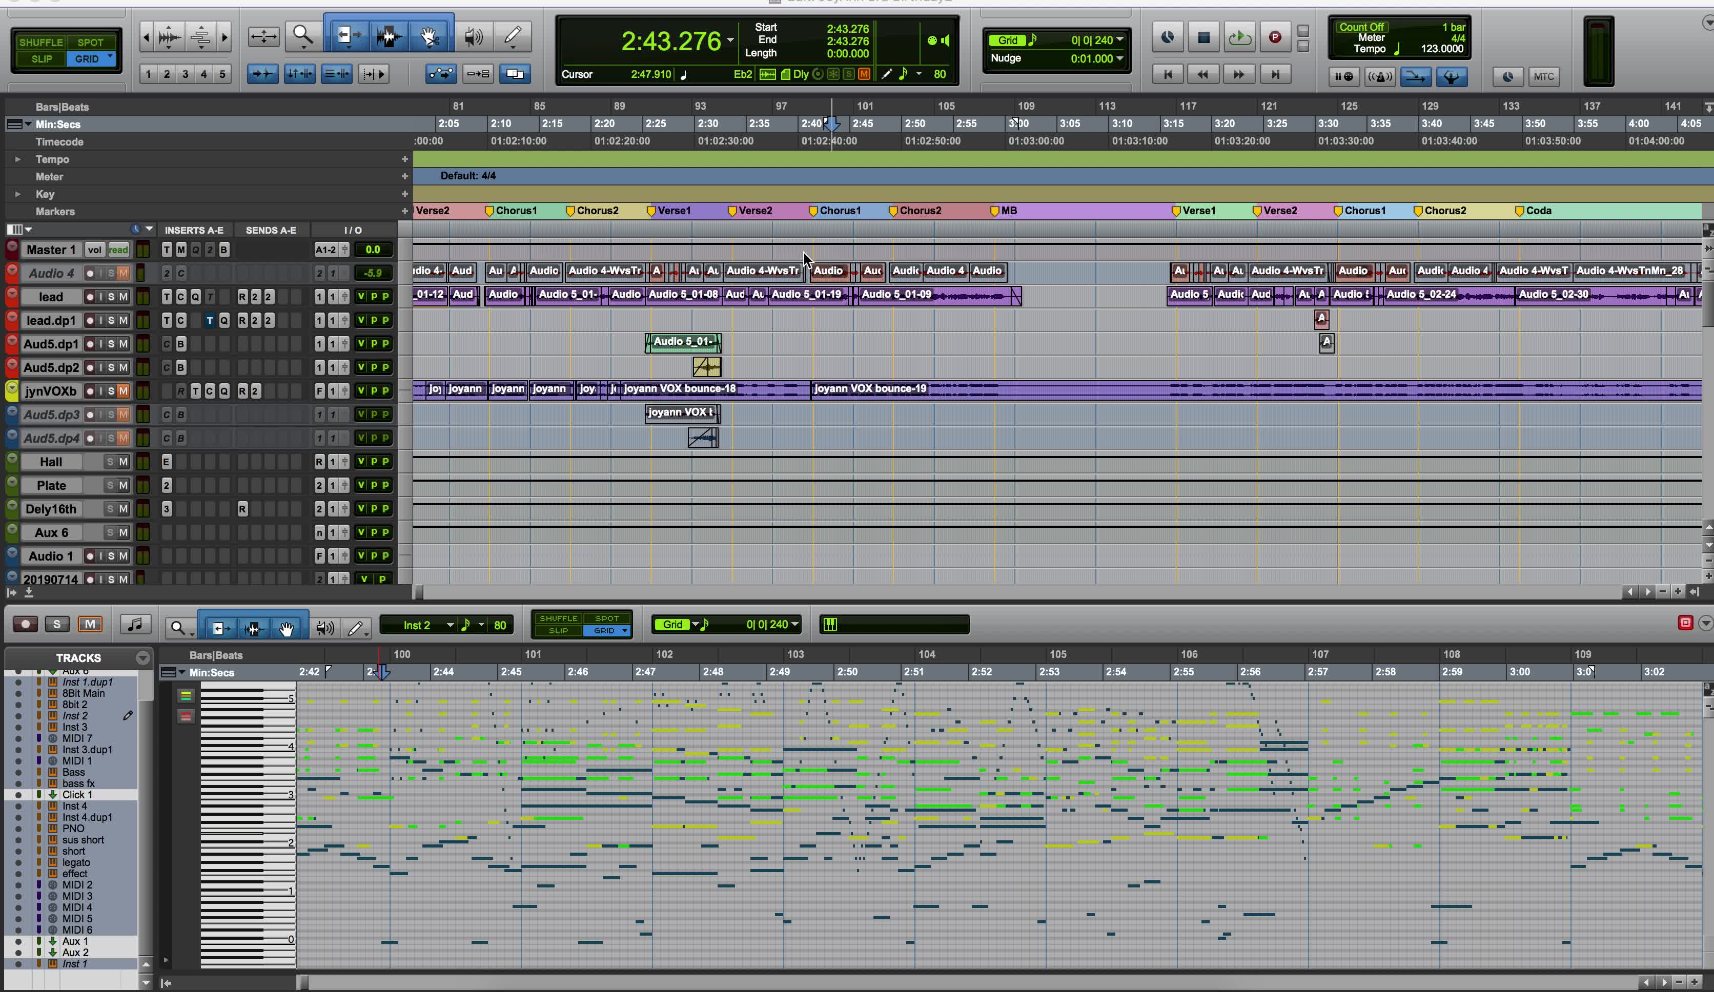Screen dimensions: 1714x992
Task: Click the INSERTS A-E column header
Action: point(194,230)
